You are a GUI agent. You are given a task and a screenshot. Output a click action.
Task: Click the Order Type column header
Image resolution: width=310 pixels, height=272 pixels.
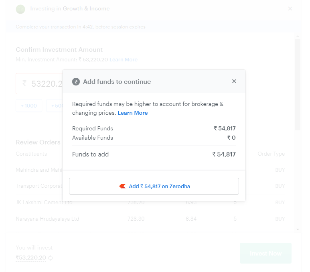(271, 154)
